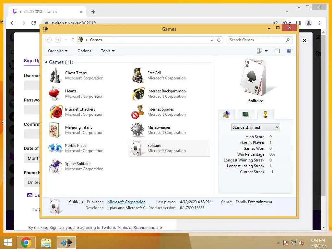Open Chrome profile avatar icon

(309, 23)
